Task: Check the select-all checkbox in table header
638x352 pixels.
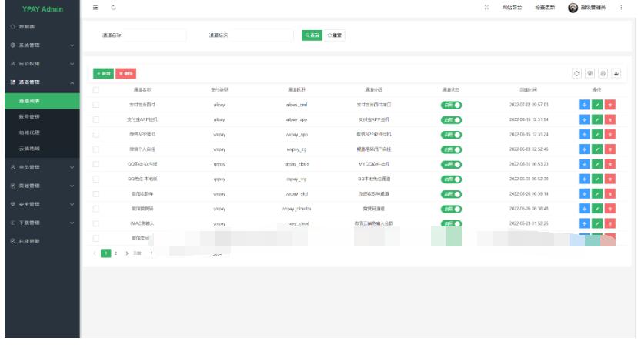Action: tap(96, 90)
